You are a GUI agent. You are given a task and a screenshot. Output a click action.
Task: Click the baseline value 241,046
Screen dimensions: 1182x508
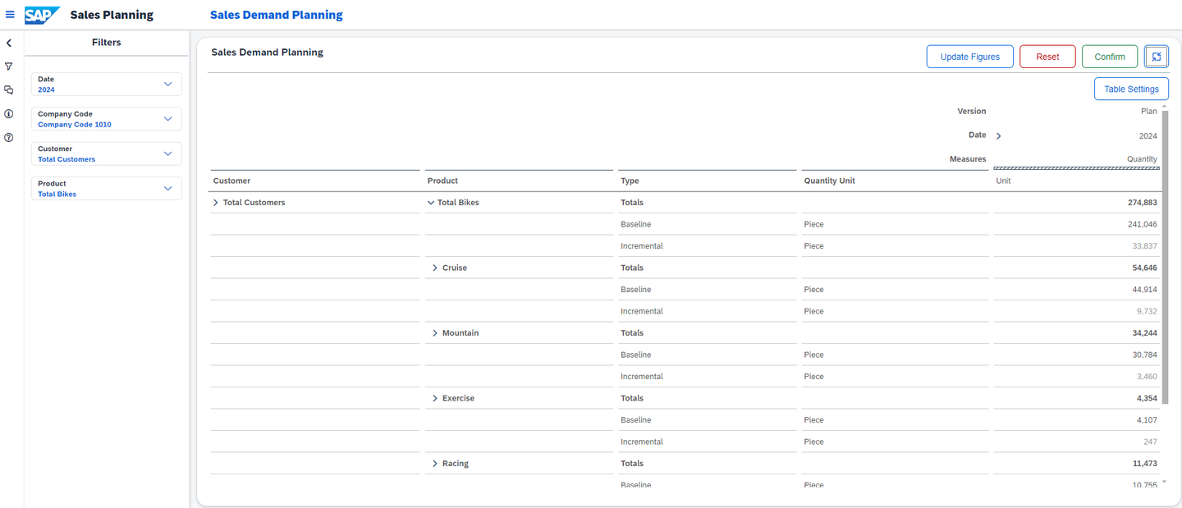[1143, 224]
